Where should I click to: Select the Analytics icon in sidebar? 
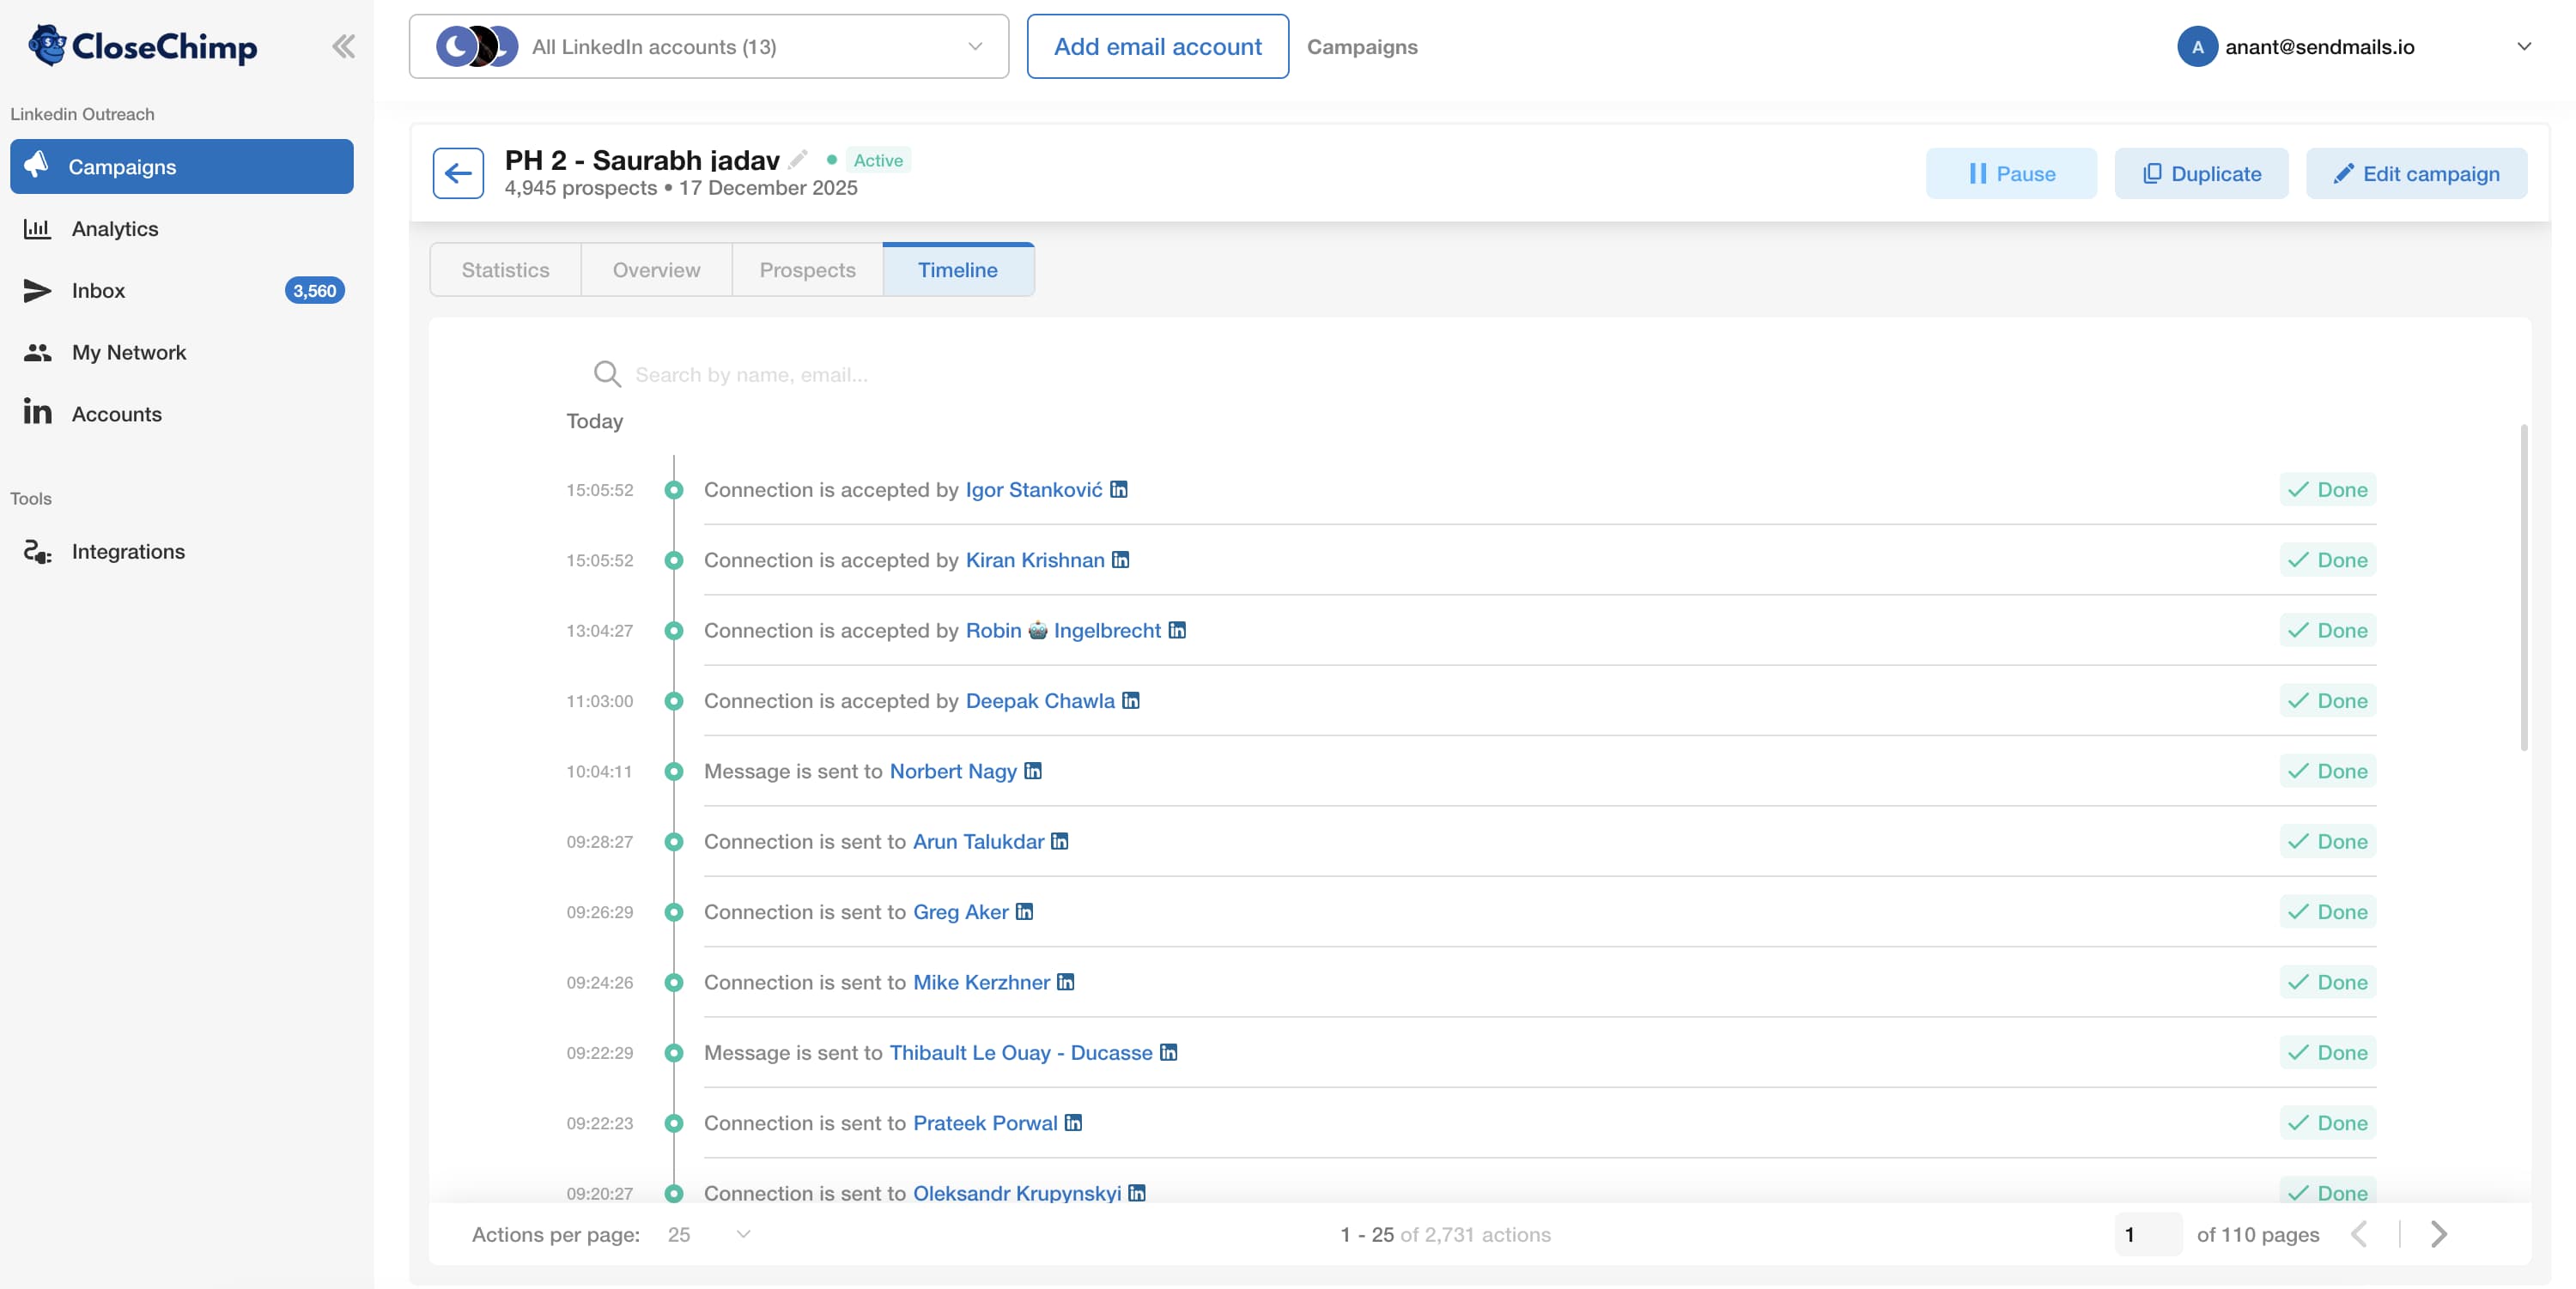point(36,227)
